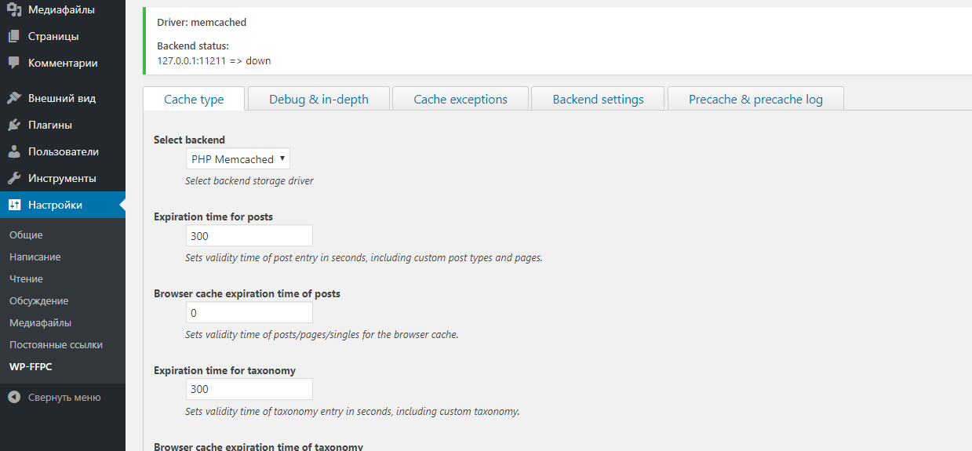
Task: Edit the Expiration time for taxonomy field
Action: click(249, 389)
